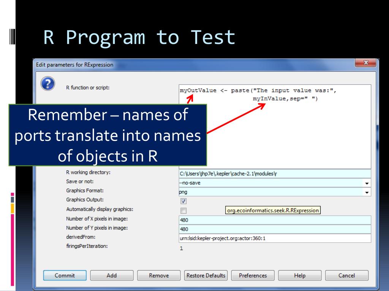
Task: Click the Remove button
Action: pyautogui.click(x=159, y=275)
